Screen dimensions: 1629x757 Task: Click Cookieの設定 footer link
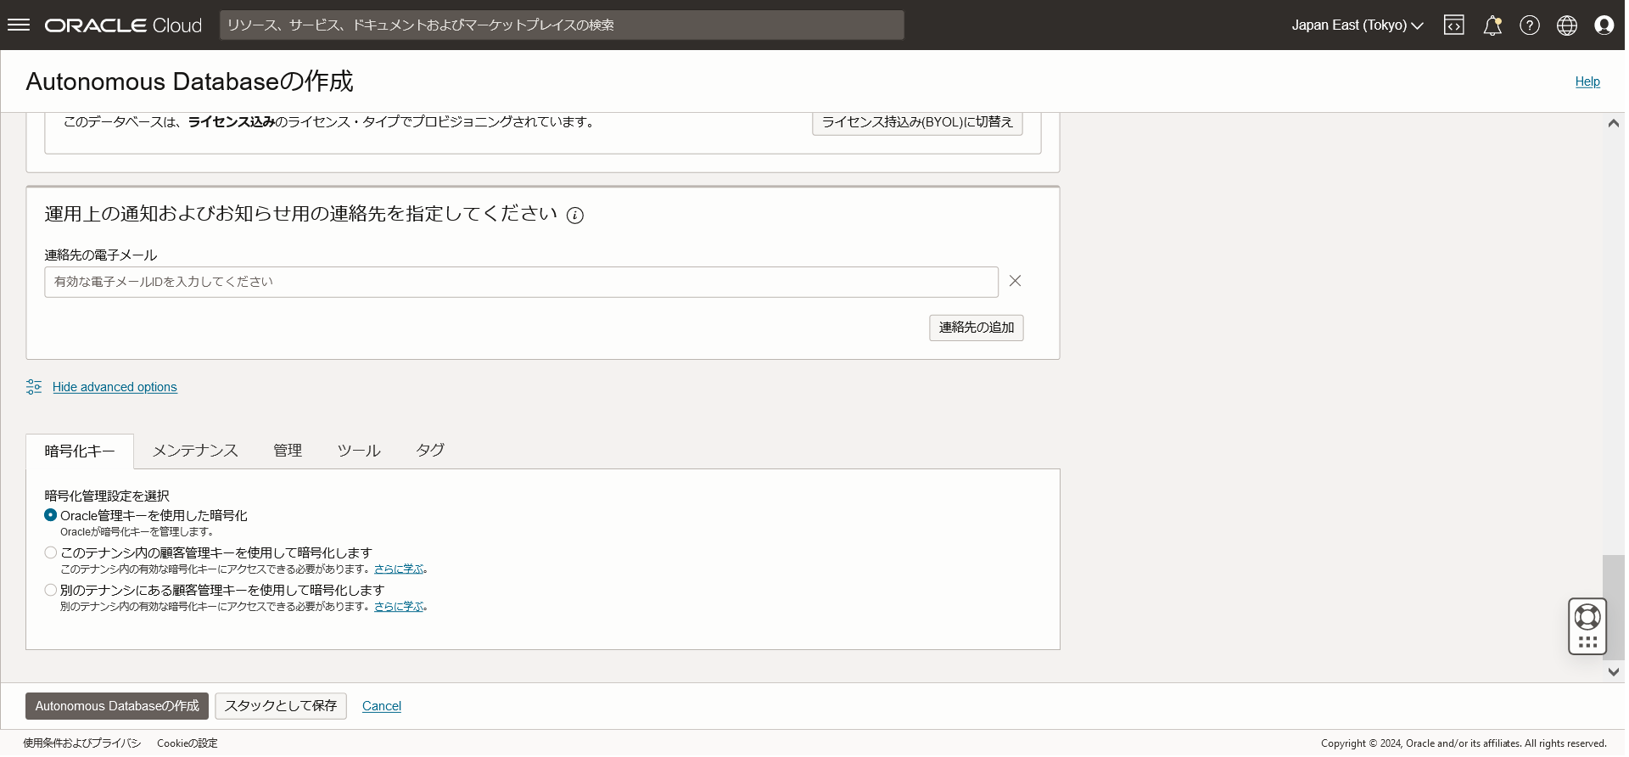tap(188, 743)
